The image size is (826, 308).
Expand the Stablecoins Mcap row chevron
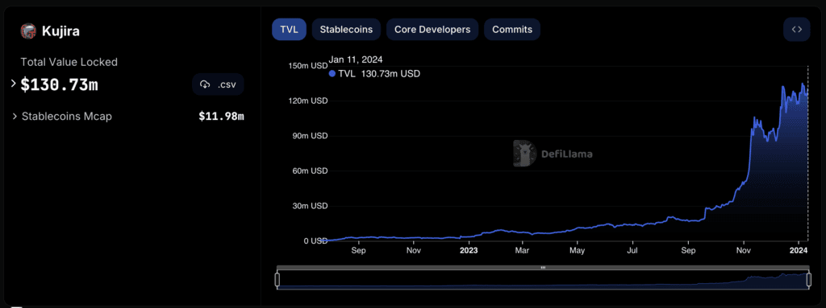15,116
